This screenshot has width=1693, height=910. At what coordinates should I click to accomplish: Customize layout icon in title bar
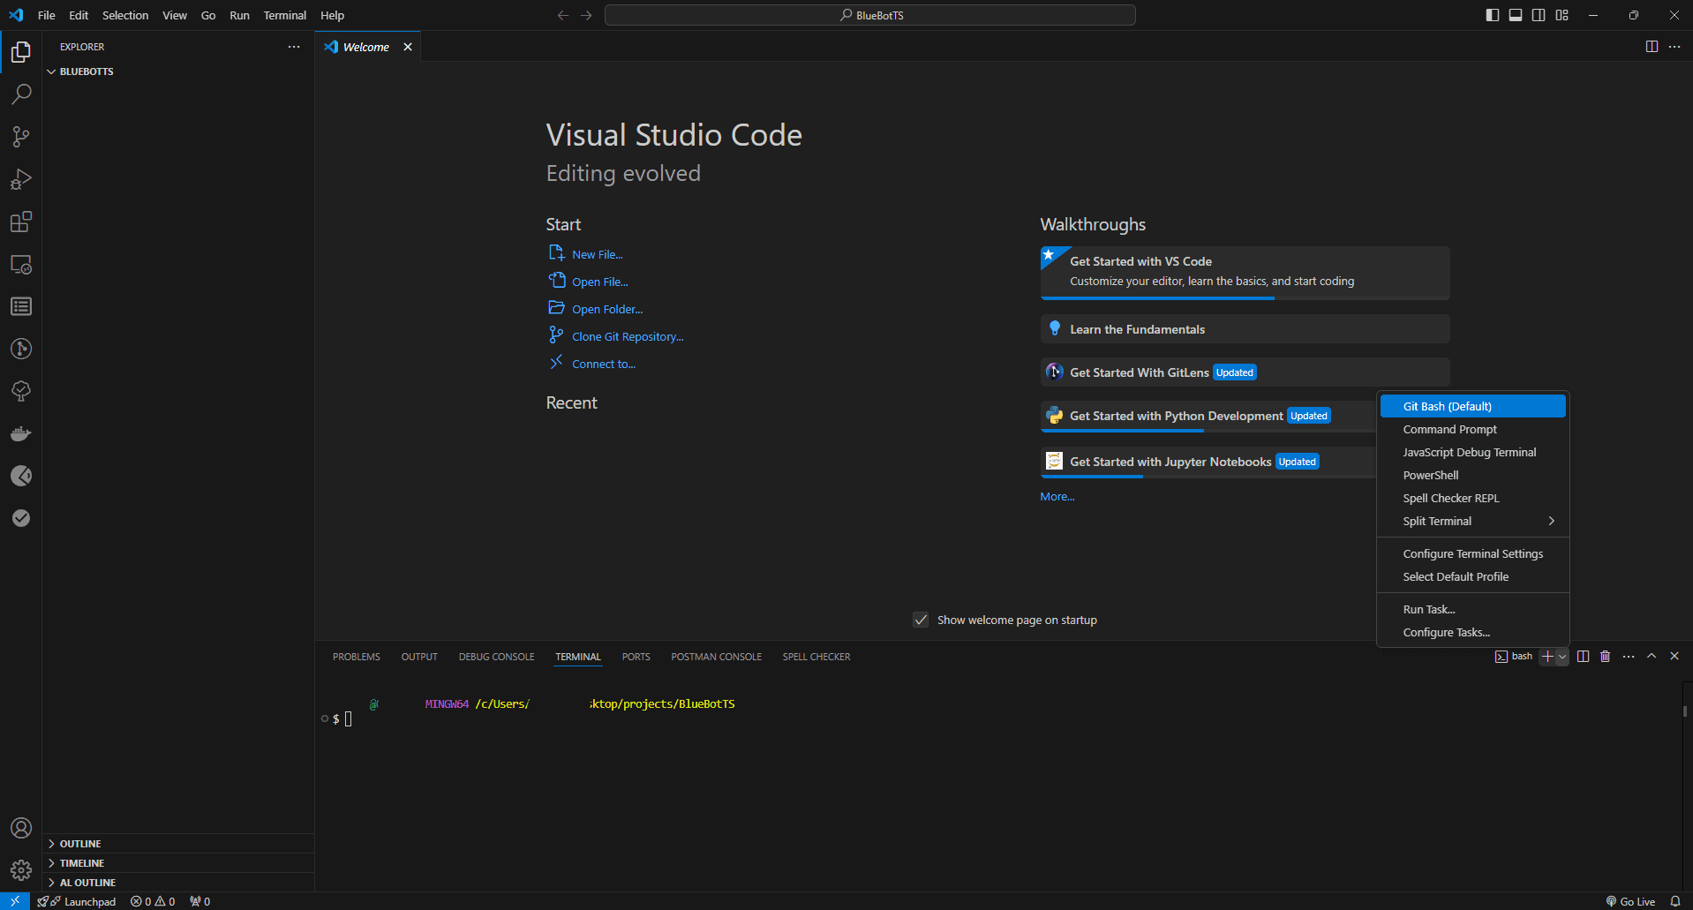pos(1562,15)
